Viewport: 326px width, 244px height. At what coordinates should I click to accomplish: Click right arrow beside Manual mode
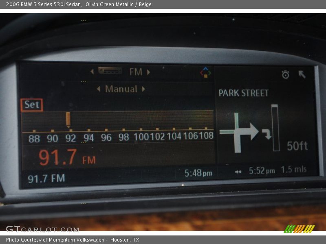143,89
